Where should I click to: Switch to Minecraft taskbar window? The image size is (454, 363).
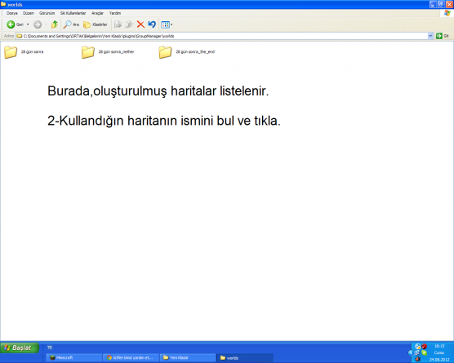coord(74,358)
